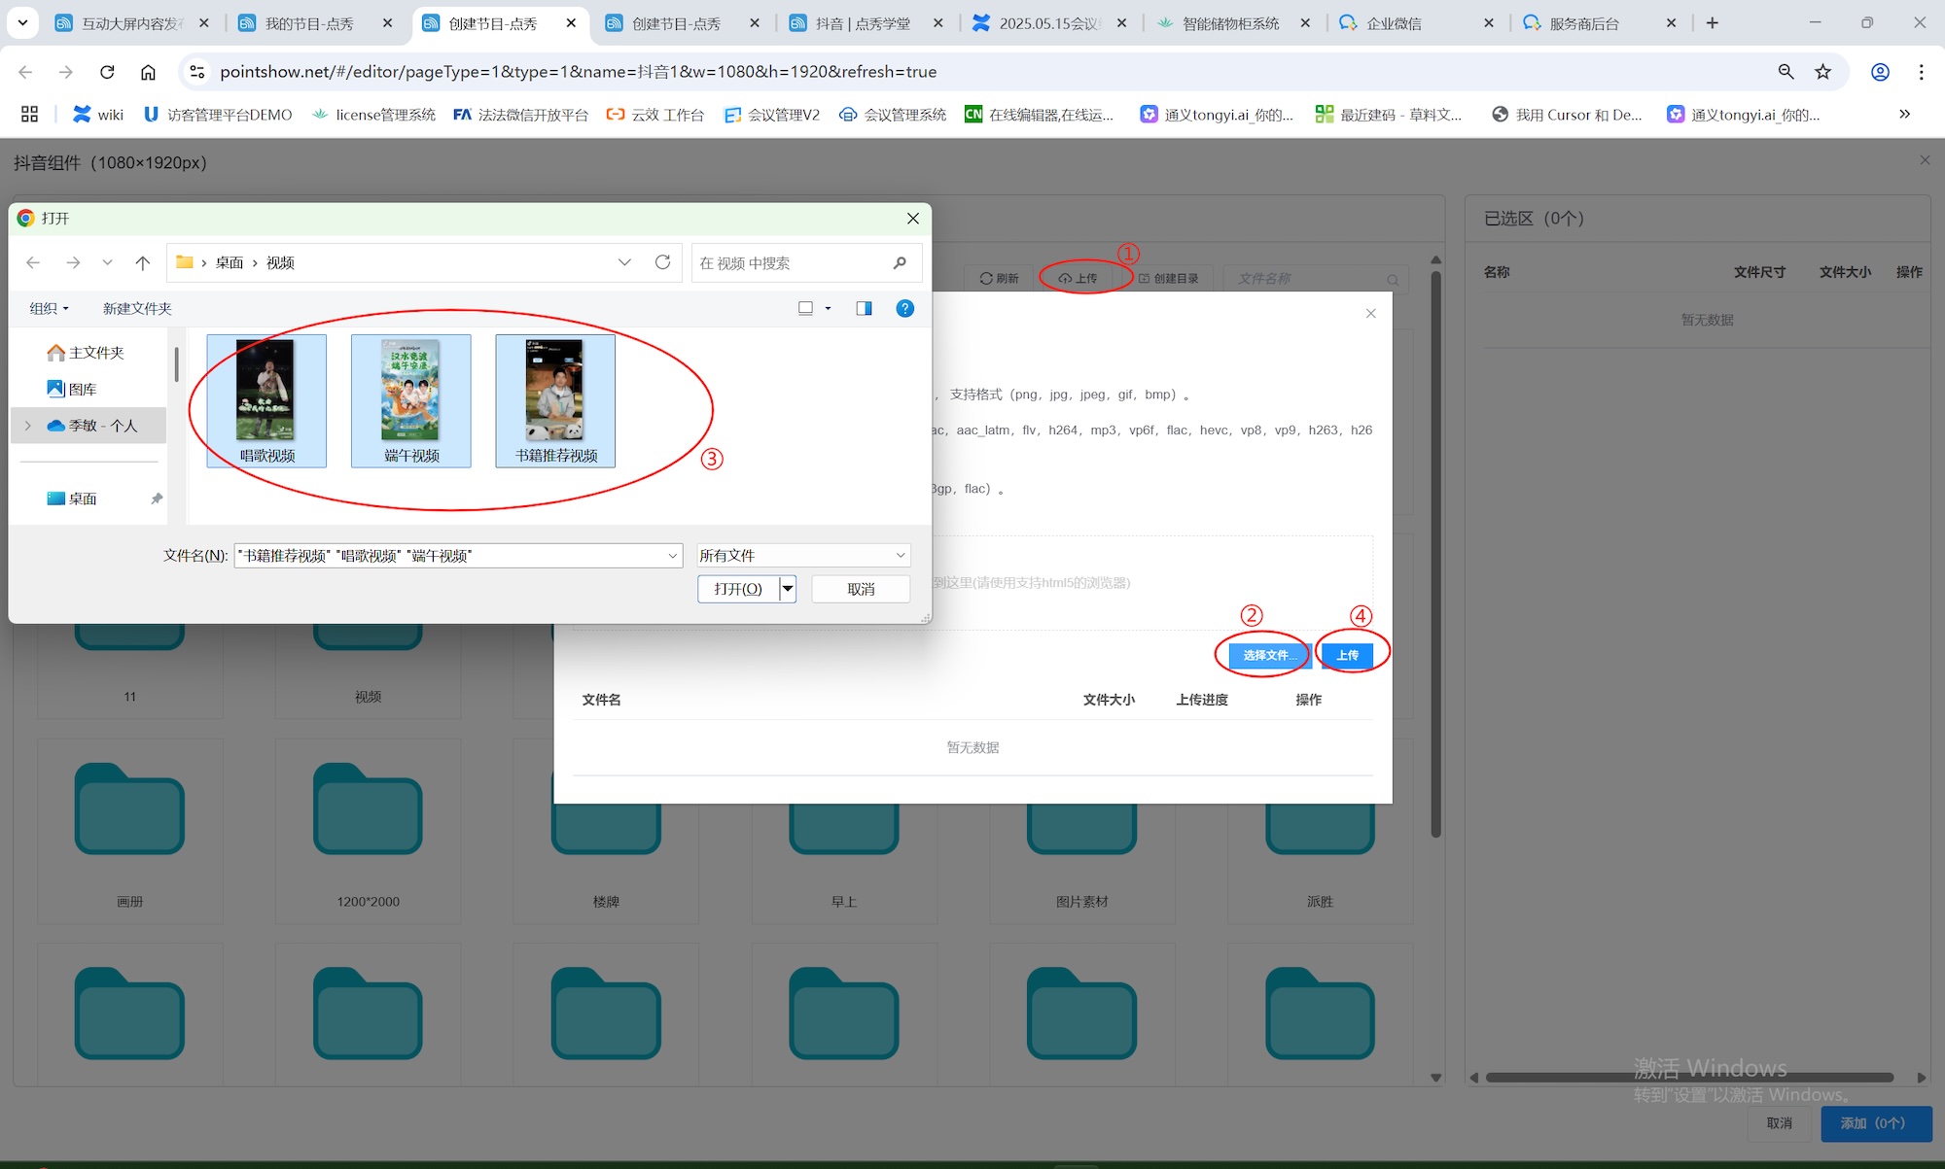This screenshot has width=1945, height=1169.
Task: Click the help question mark icon in file dialog
Action: [904, 308]
